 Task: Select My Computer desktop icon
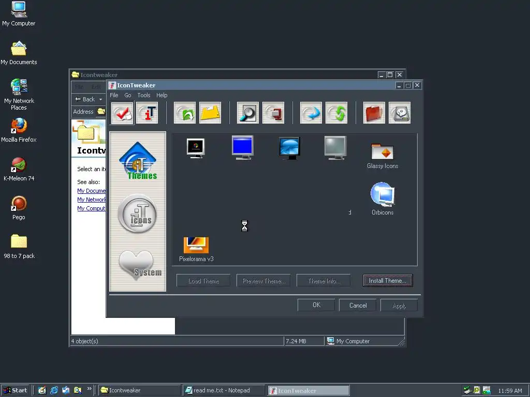(19, 14)
